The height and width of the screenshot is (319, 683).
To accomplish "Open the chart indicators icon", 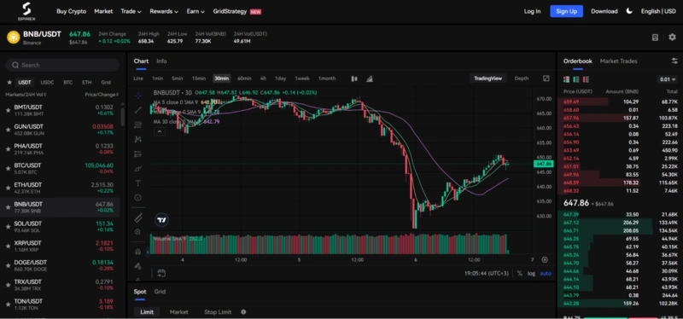I will click(370, 78).
